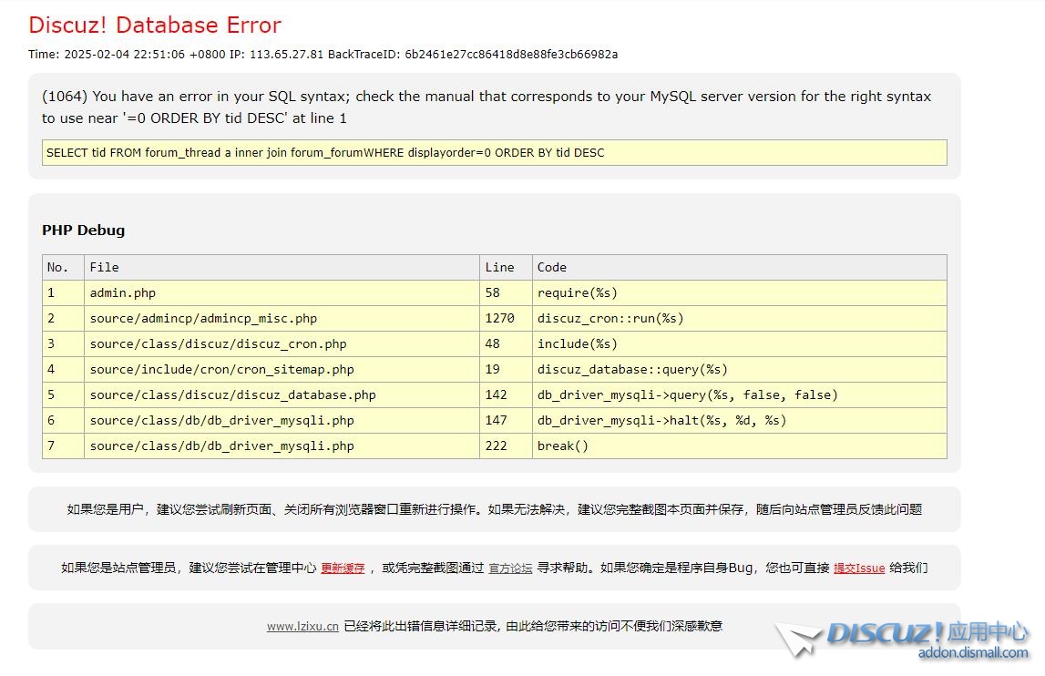This screenshot has width=1045, height=676.
Task: Click the Code column header
Action: pos(739,267)
